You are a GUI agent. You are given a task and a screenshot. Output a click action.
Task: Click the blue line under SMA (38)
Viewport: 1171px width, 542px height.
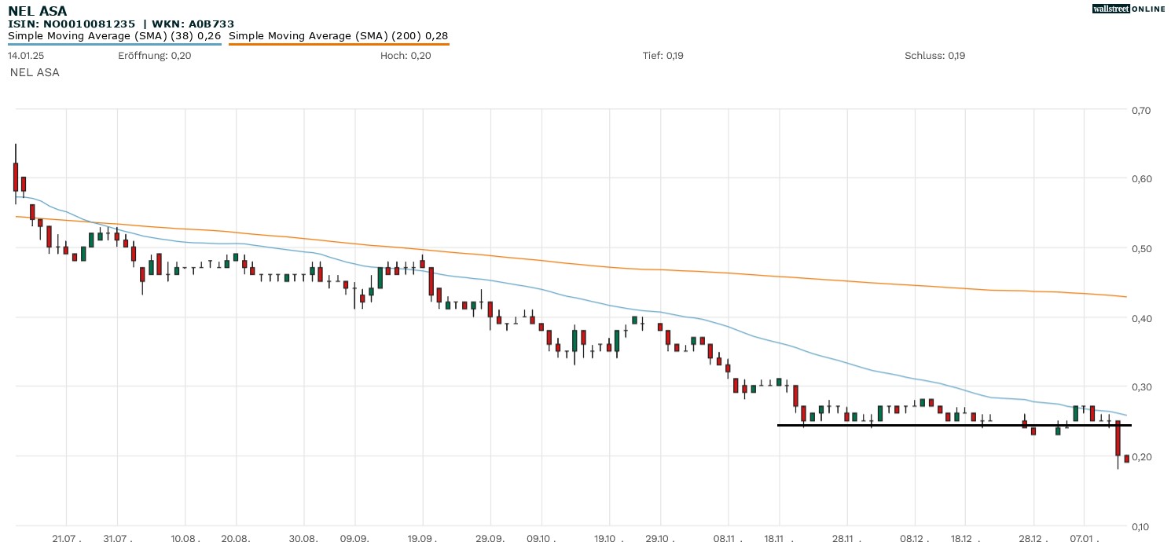tap(114, 45)
